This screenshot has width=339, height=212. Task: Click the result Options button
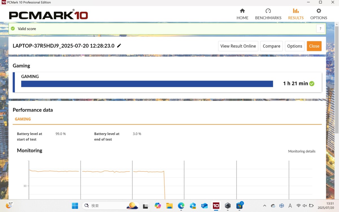point(295,46)
